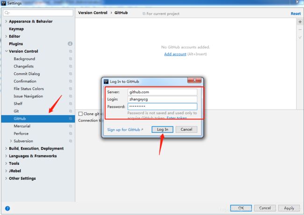Click the Apply button
The image size is (304, 215).
pos(289,208)
